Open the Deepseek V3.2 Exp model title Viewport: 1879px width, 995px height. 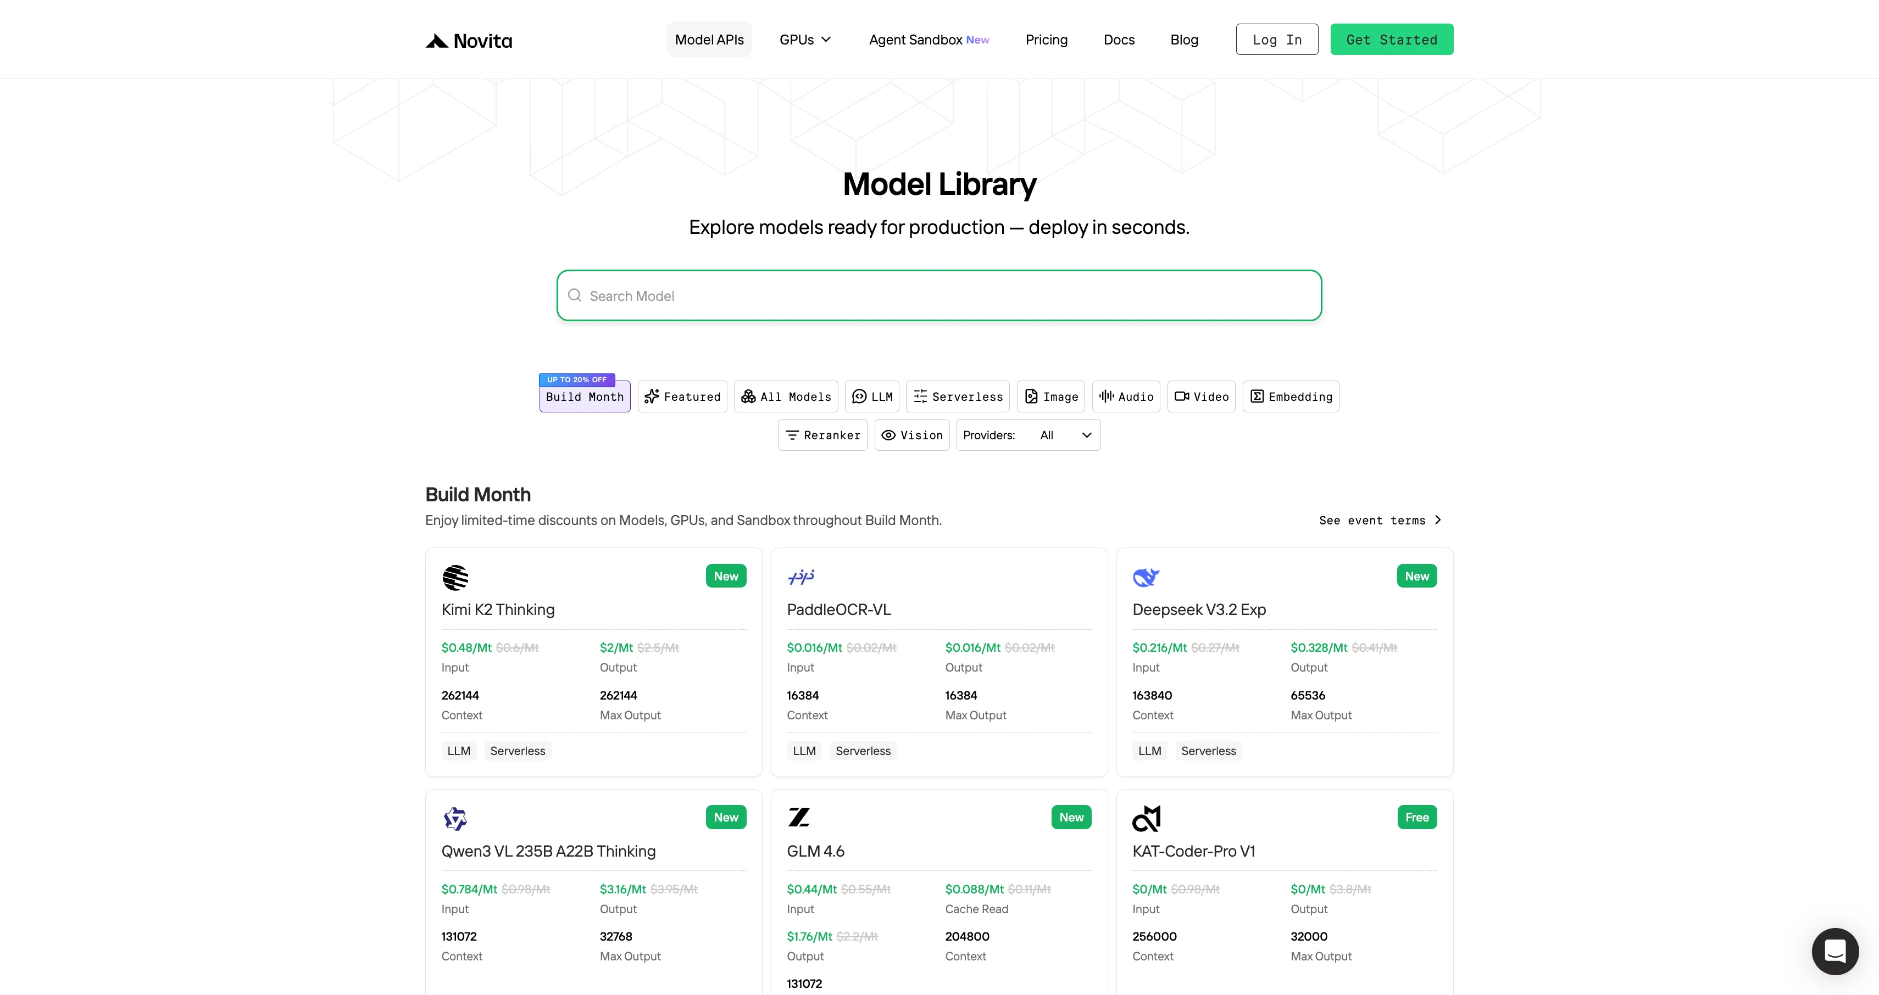coord(1199,610)
